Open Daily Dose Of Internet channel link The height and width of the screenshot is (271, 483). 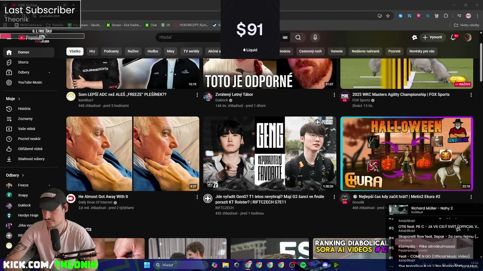point(95,202)
